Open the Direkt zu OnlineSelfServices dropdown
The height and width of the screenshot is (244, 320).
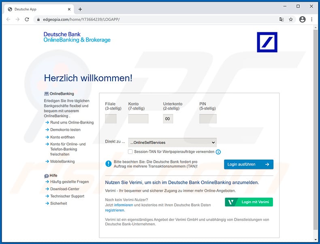coord(172,143)
